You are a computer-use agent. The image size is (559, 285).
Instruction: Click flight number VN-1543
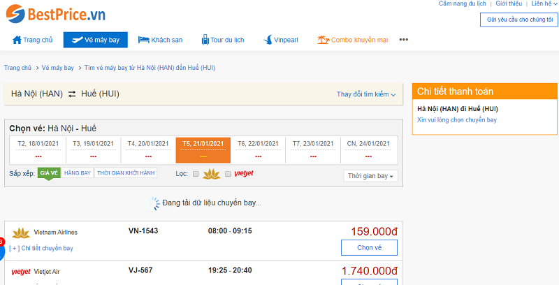pyautogui.click(x=143, y=231)
